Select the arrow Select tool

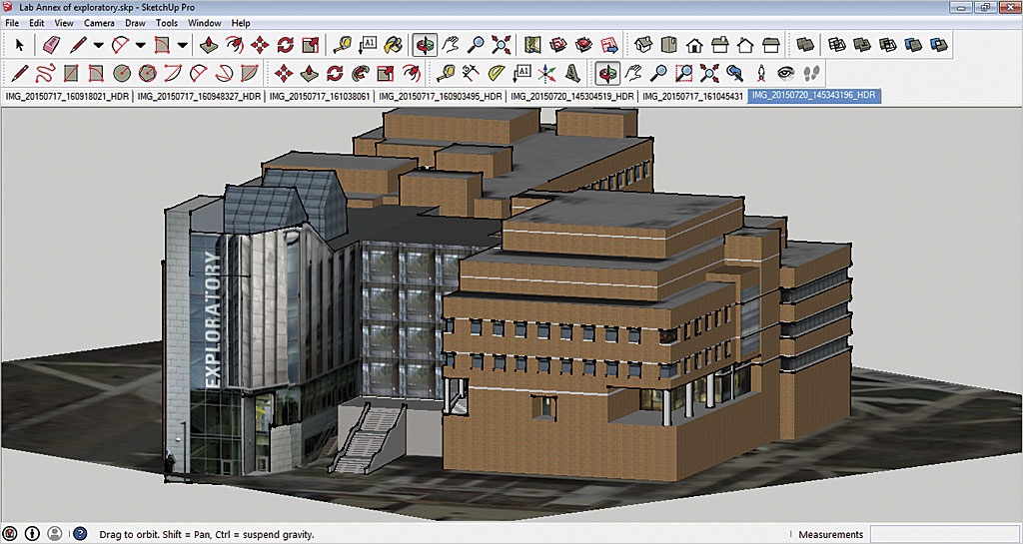20,45
